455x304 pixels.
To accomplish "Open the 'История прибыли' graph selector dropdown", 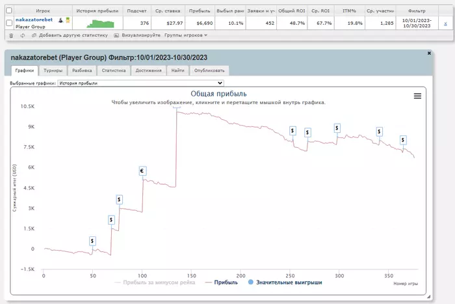I will [141, 83].
